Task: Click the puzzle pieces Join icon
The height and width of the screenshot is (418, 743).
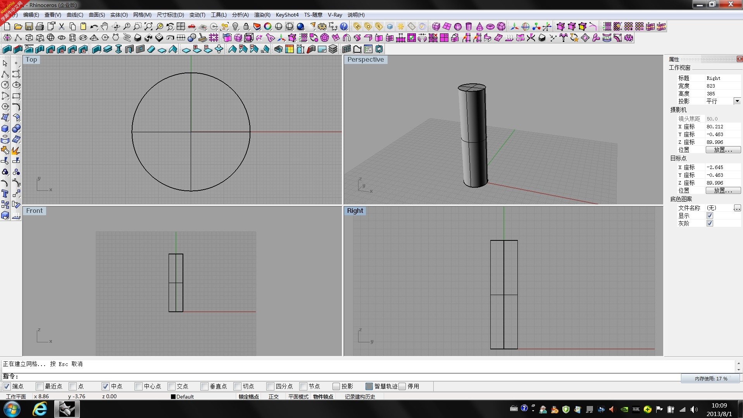Action: [x=5, y=150]
